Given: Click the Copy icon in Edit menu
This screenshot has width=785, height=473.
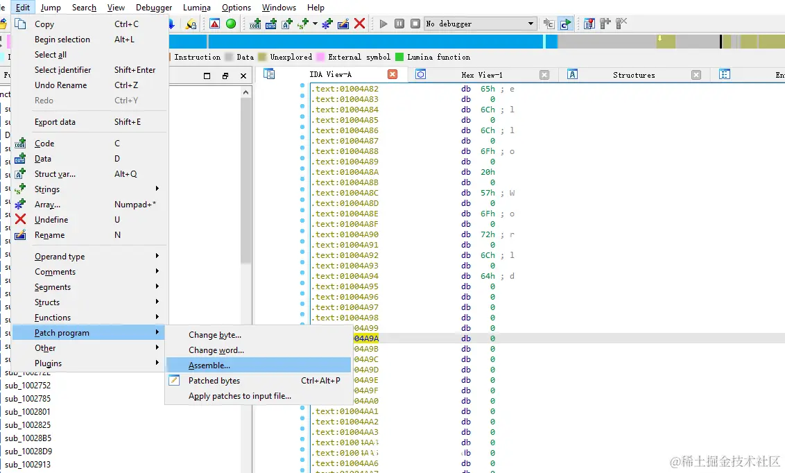Looking at the screenshot, I should click(x=20, y=24).
